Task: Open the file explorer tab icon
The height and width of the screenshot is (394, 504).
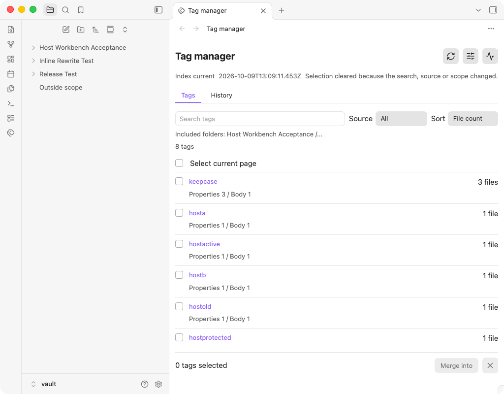Action: 50,10
